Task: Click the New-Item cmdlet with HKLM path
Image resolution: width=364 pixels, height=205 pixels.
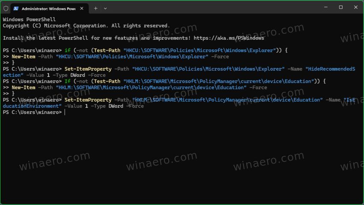Action: (24, 88)
